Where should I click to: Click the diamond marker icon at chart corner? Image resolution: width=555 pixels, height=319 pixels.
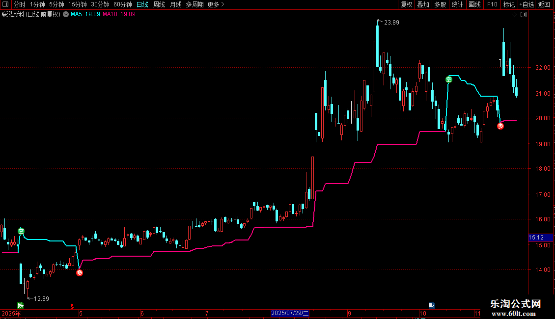[515, 15]
